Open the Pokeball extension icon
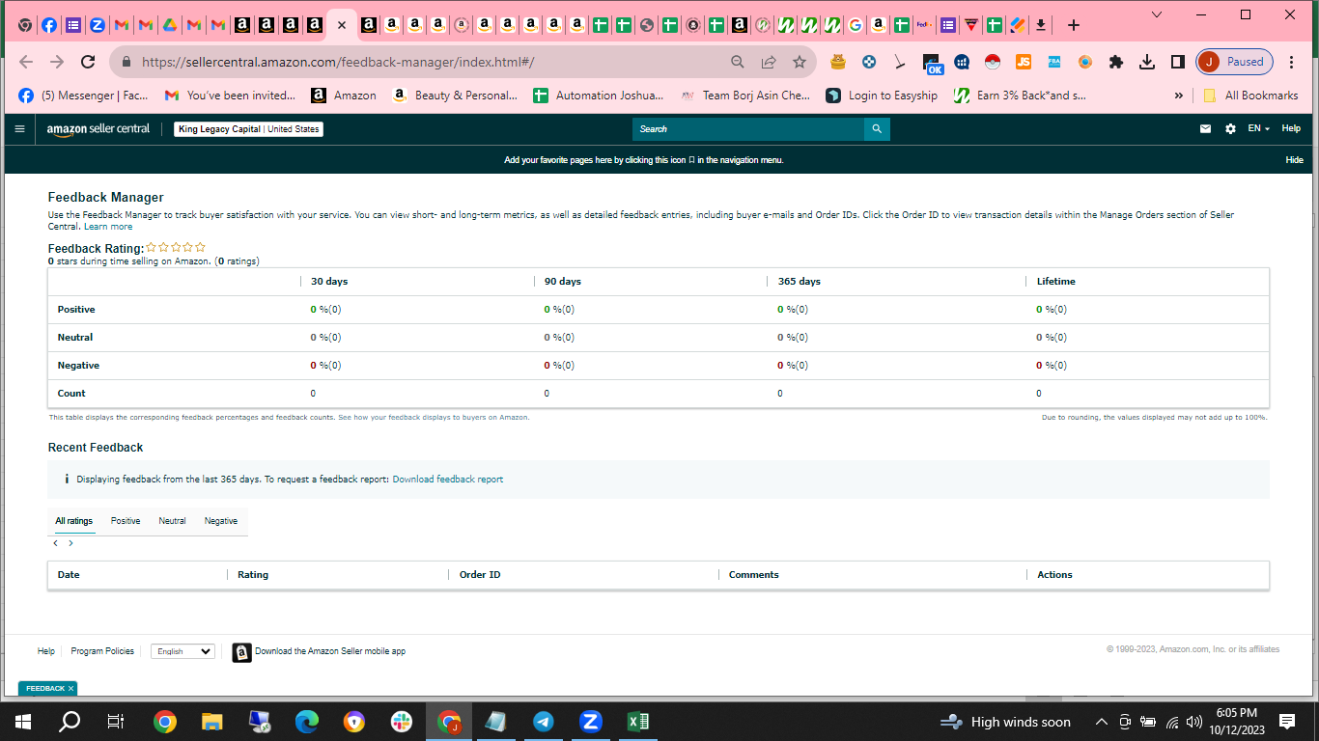Viewport: 1319px width, 741px height. pos(993,62)
